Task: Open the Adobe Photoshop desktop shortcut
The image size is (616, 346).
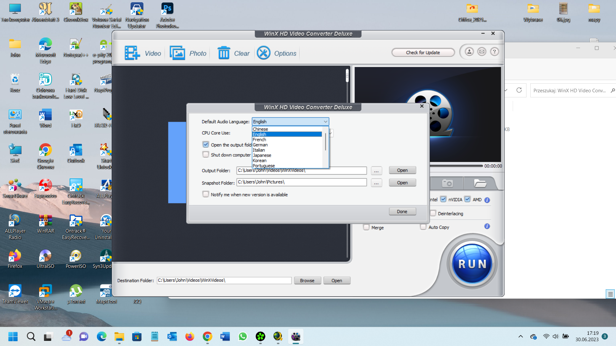Action: 167,15
